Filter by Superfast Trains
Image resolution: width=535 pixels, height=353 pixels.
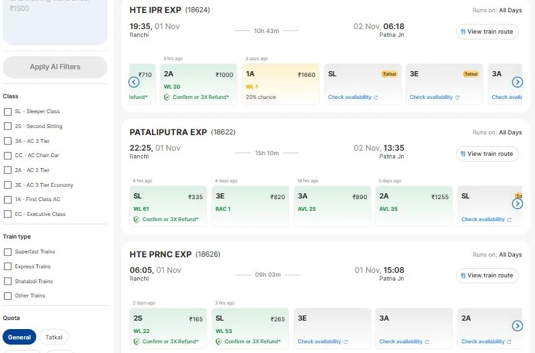click(x=8, y=252)
